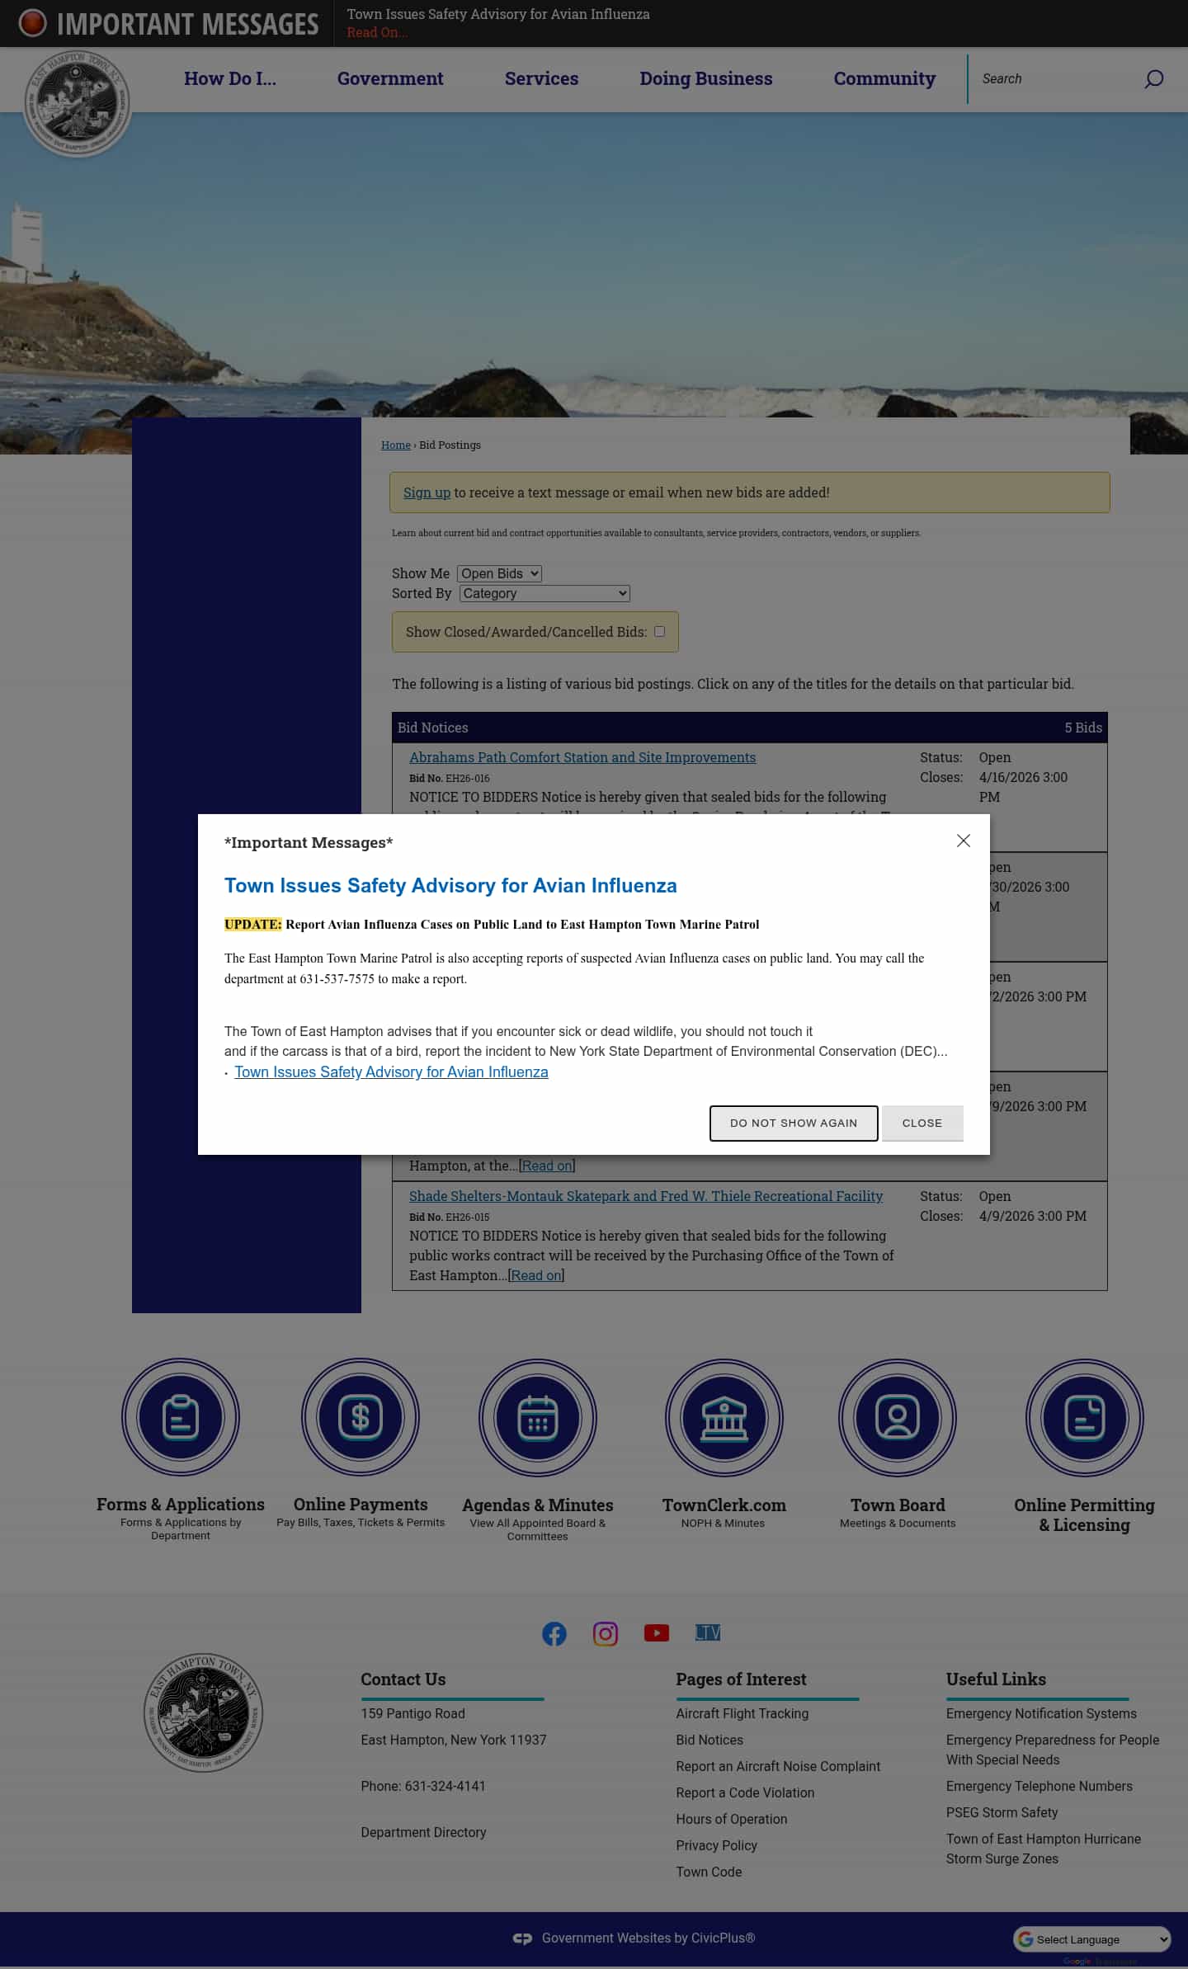1188x1969 pixels.
Task: Open the Select Language dropdown
Action: 1091,1939
